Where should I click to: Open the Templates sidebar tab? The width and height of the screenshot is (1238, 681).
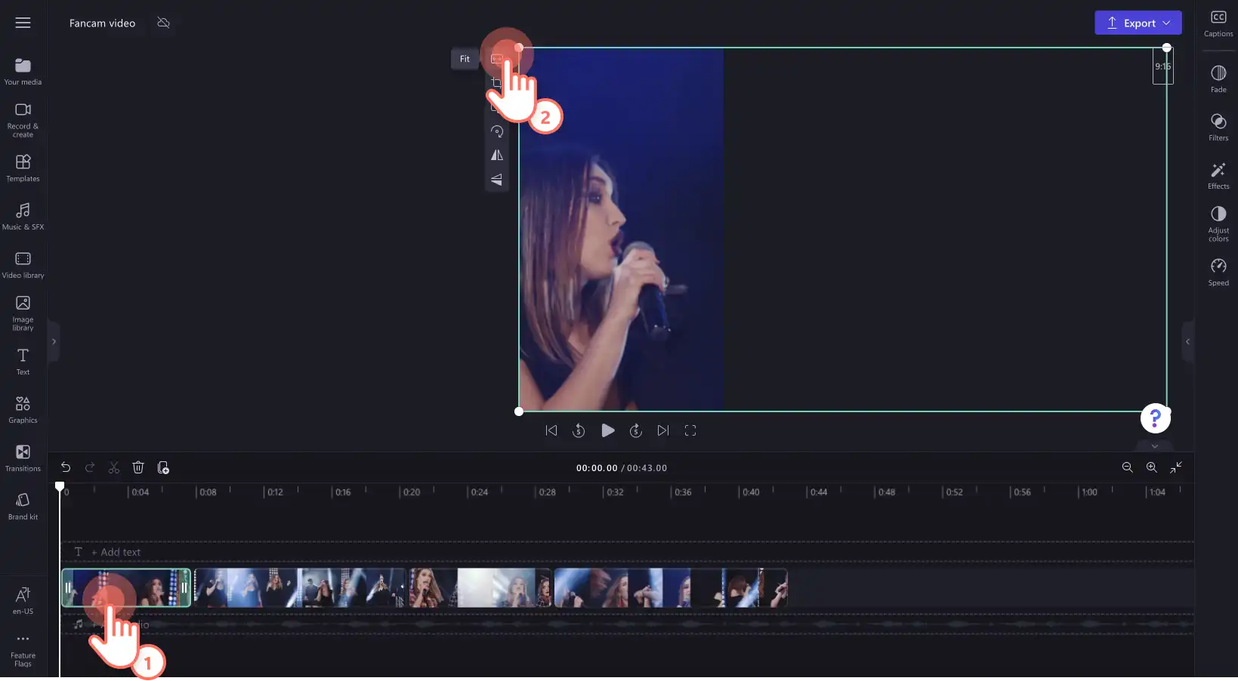(23, 168)
